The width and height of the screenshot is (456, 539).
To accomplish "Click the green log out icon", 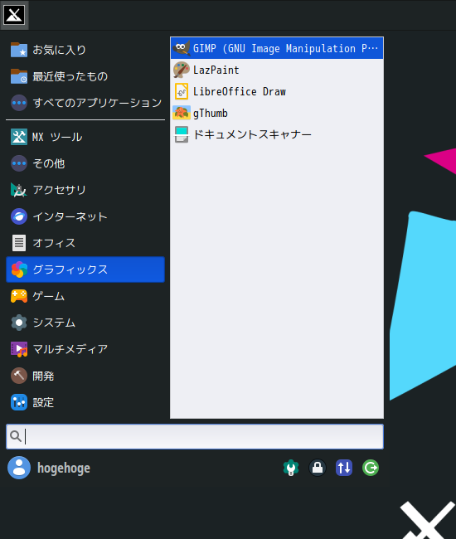I will click(371, 468).
